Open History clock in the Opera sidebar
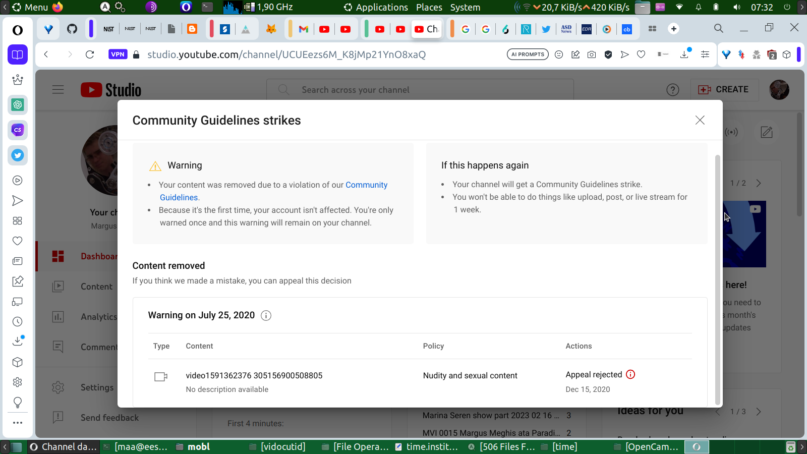The width and height of the screenshot is (807, 454). coord(18,322)
